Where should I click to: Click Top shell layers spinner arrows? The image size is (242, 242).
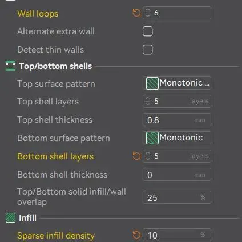pyautogui.click(x=148, y=101)
